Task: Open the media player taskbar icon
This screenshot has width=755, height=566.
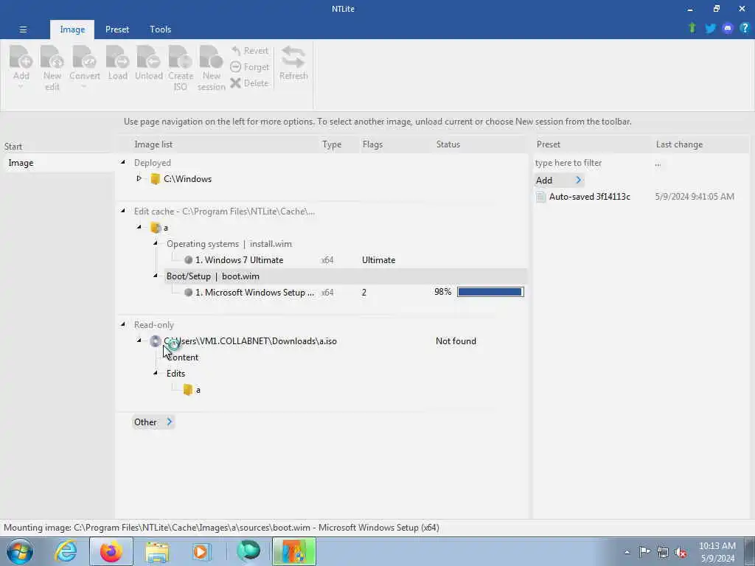Action: 201,551
